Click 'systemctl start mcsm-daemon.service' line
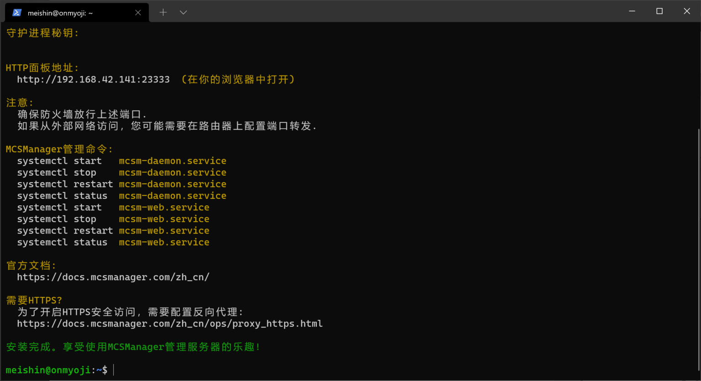The image size is (701, 381). click(122, 161)
